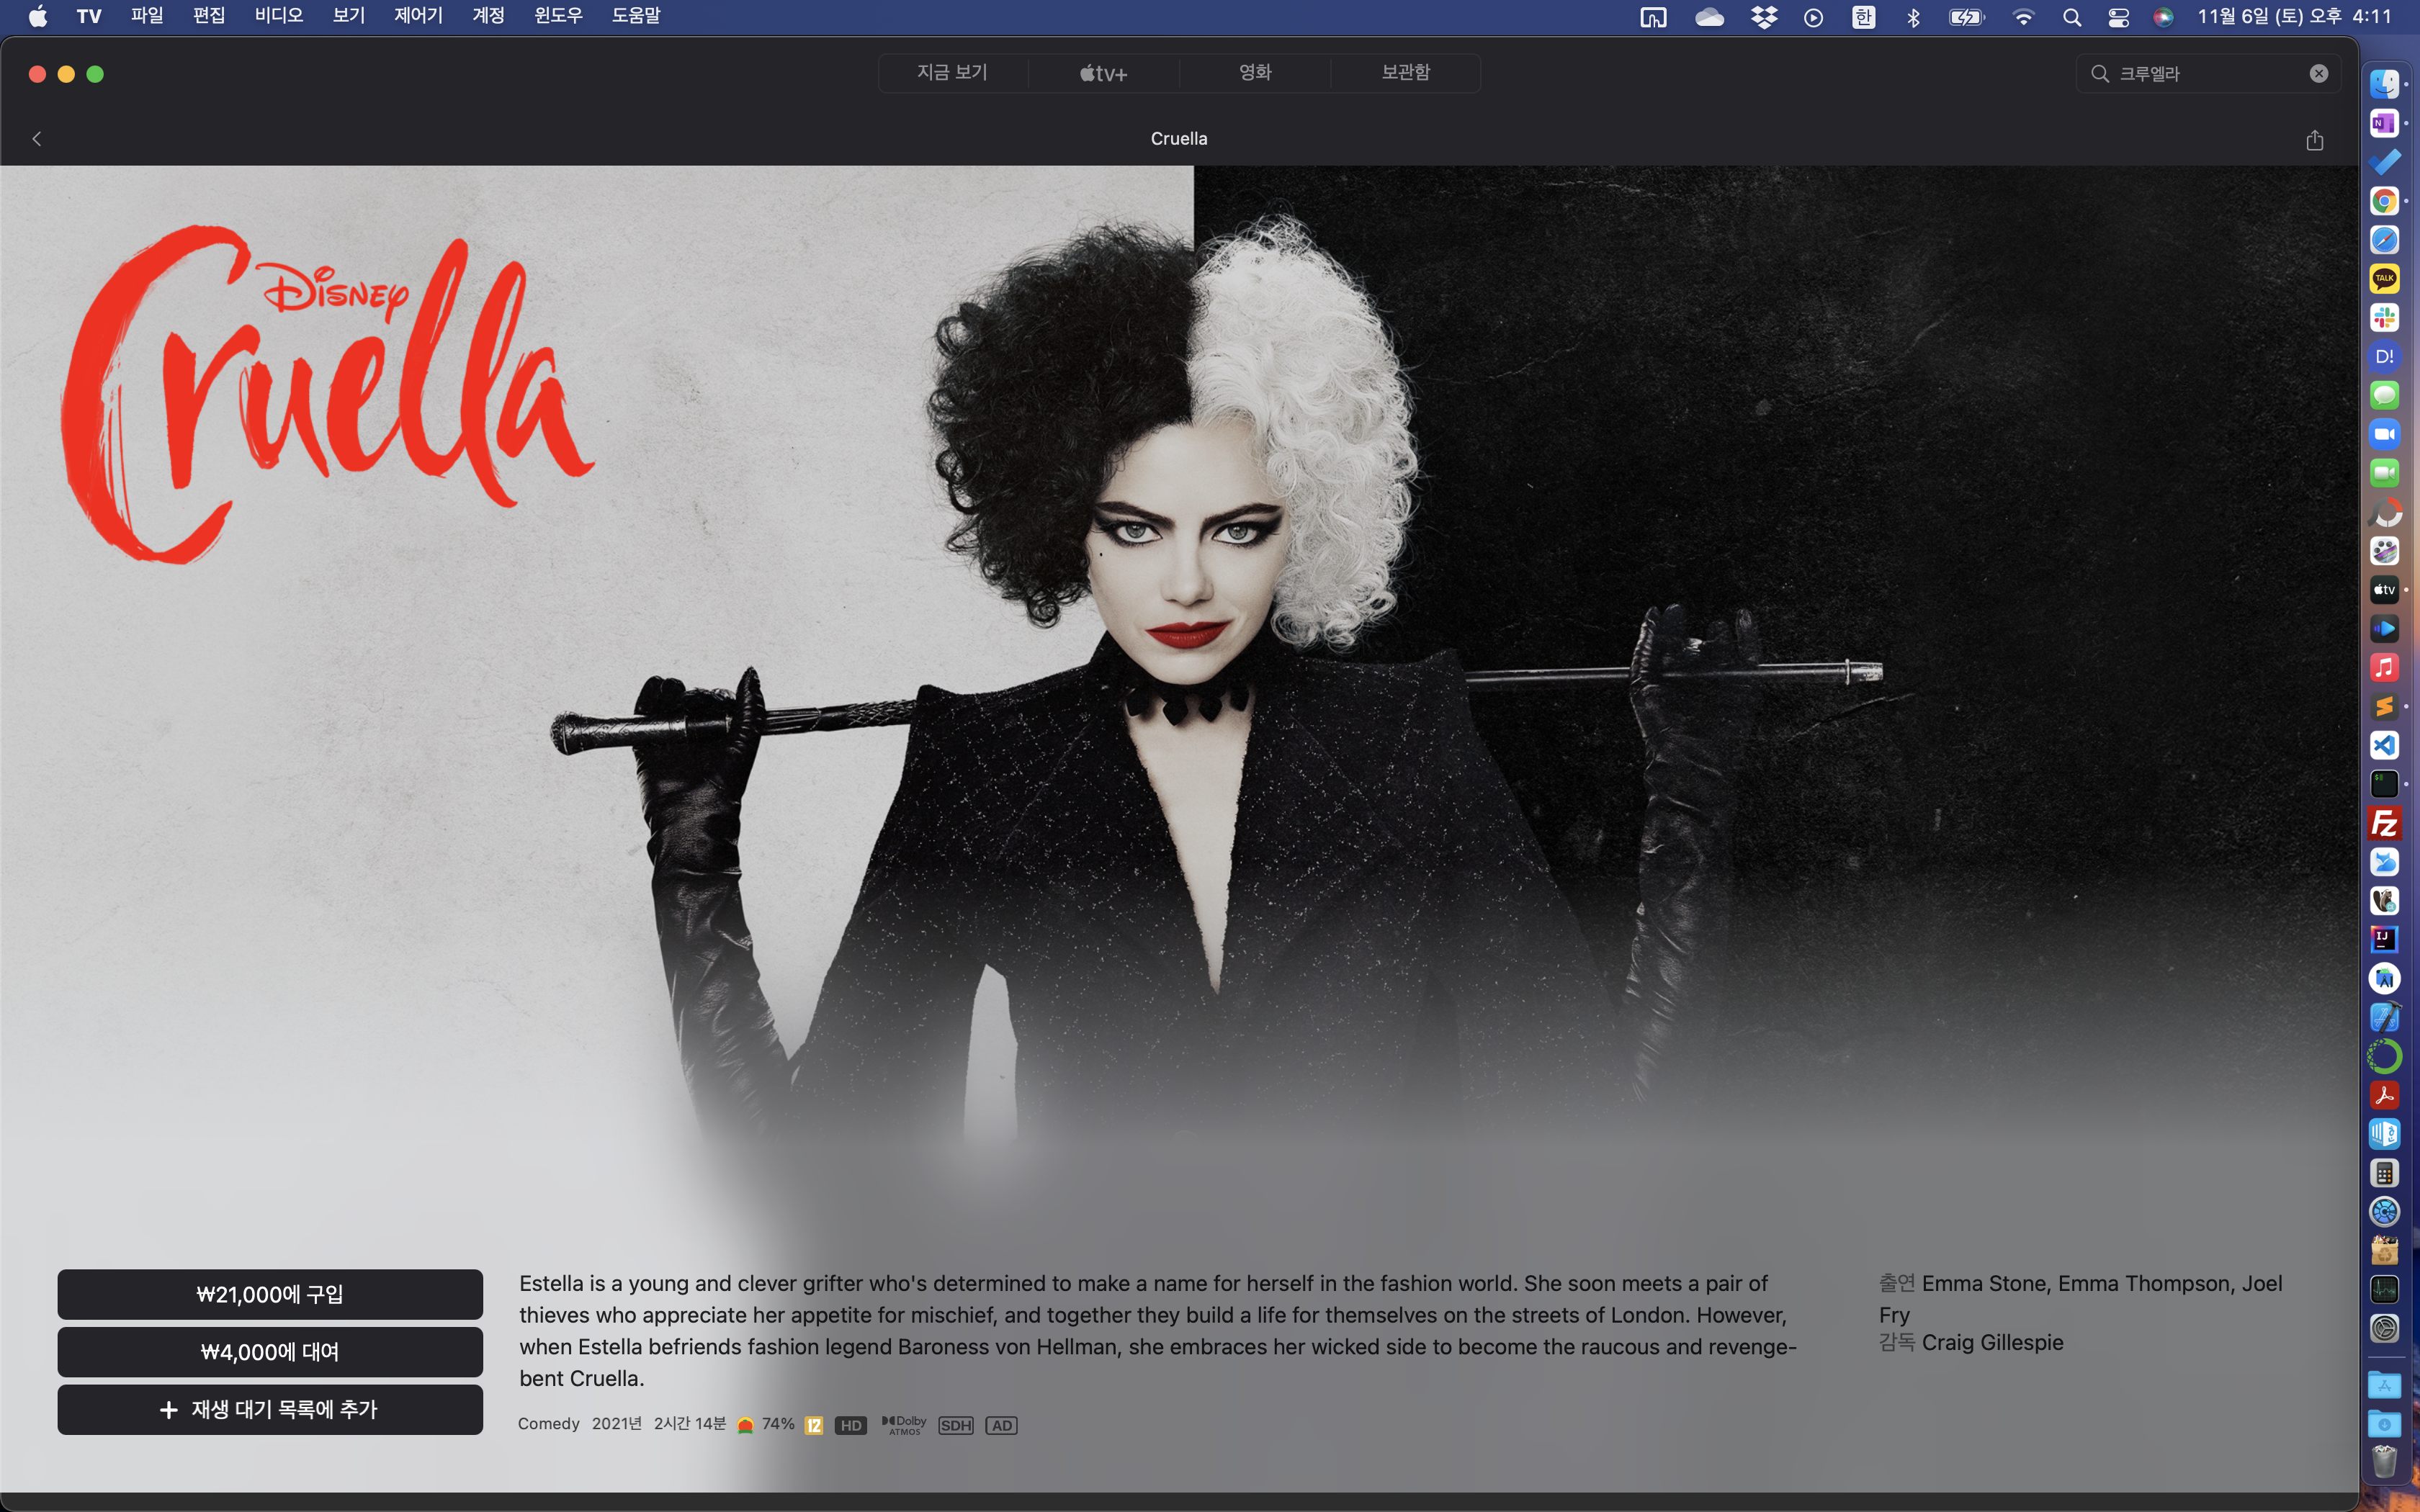Launch Siri from the menu bar
This screenshot has height=1512, width=2420.
pos(2163,17)
